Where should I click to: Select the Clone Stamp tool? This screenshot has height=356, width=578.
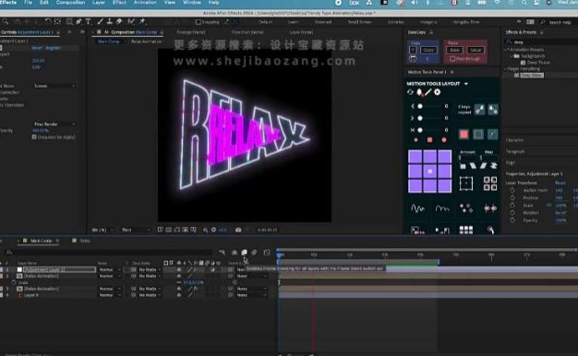(x=110, y=22)
